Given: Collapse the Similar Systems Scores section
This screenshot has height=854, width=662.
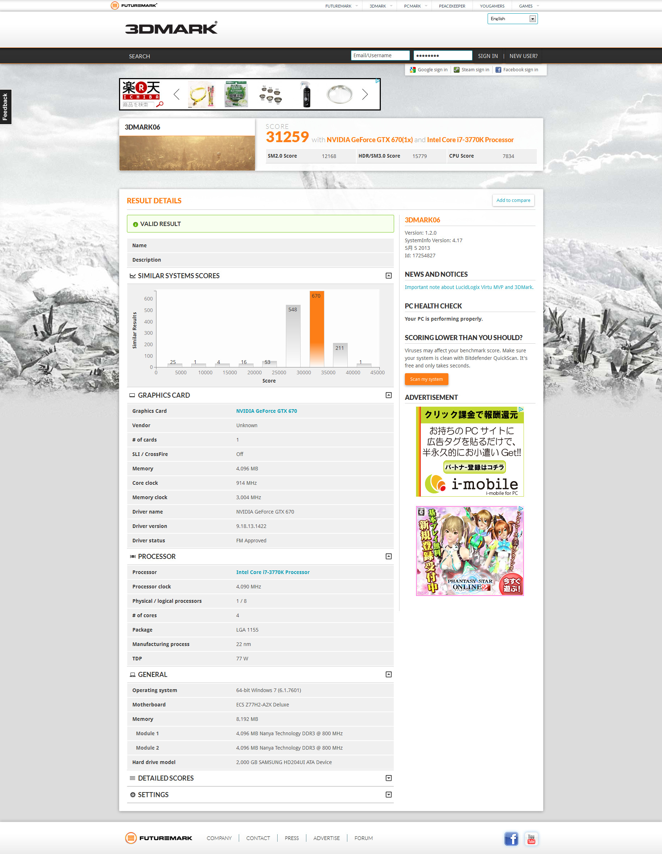Looking at the screenshot, I should coord(388,276).
